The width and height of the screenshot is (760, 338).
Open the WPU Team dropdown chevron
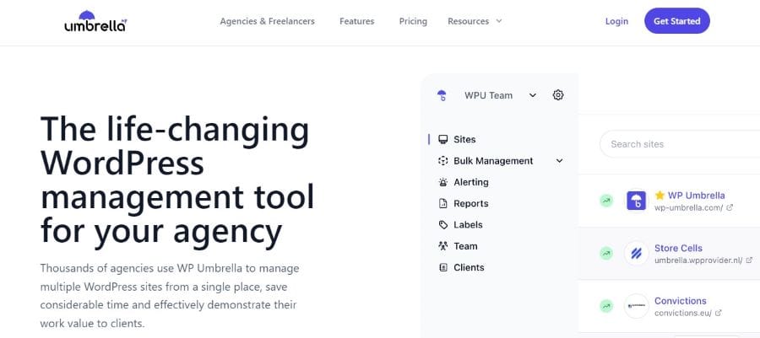[533, 95]
